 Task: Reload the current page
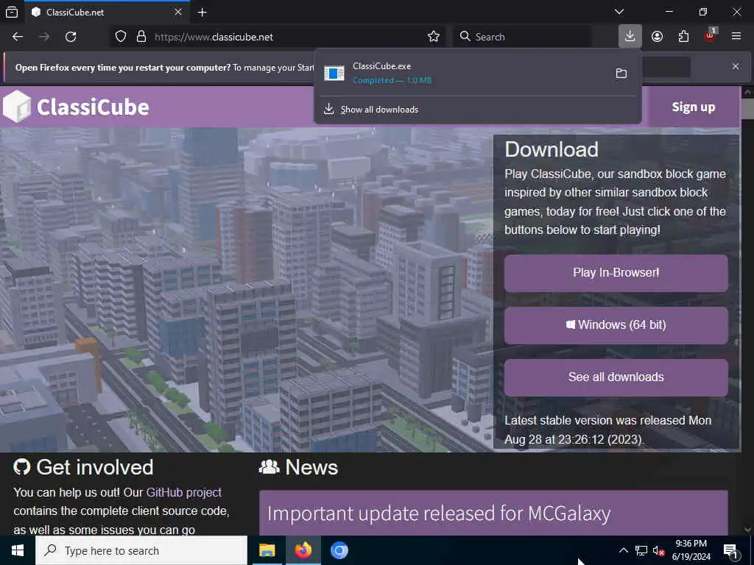tap(71, 37)
